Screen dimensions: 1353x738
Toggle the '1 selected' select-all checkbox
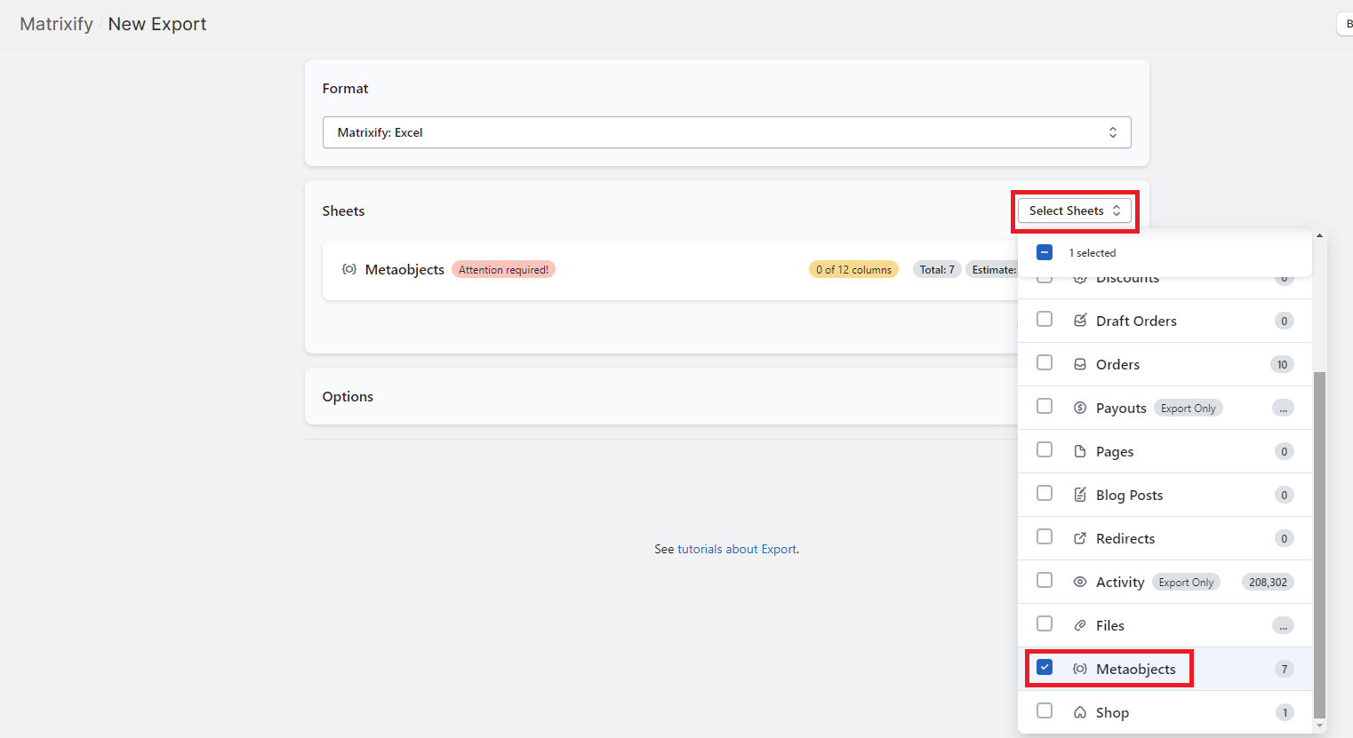[x=1045, y=252]
